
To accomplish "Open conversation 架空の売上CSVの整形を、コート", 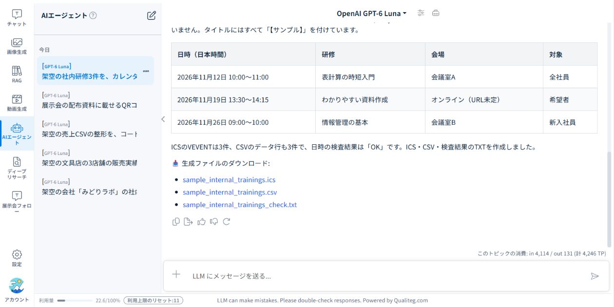I will coord(96,129).
